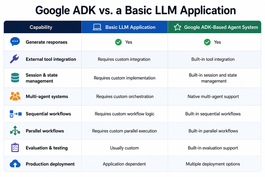Viewport: 265px width, 177px height.
Task: Click the clipboard checklist icon for Evaluation & testing
Action: [15, 147]
